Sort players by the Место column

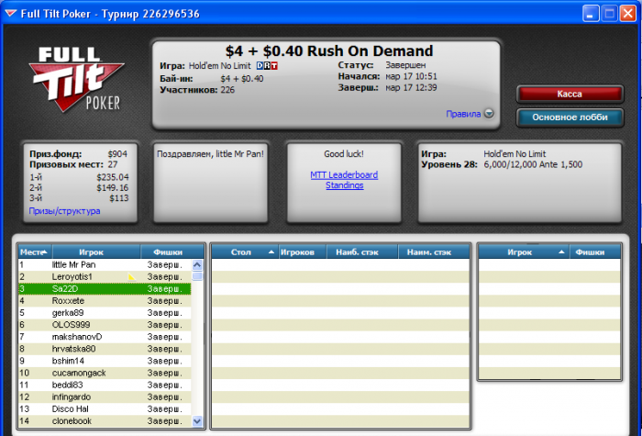(35, 252)
